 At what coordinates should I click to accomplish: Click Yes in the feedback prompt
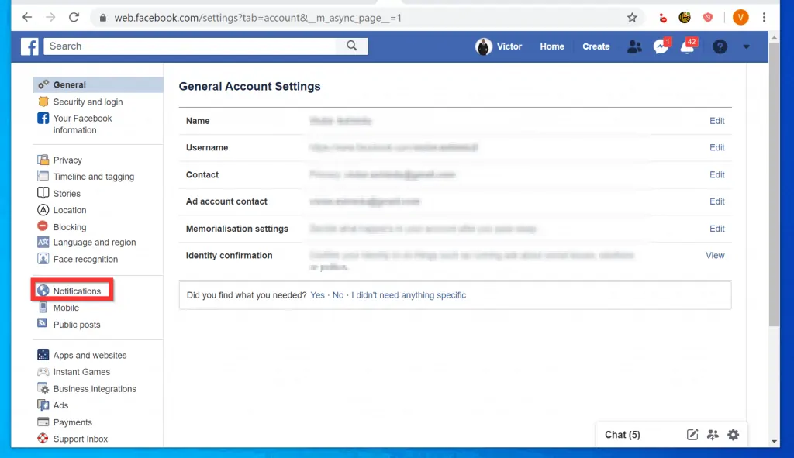[317, 295]
